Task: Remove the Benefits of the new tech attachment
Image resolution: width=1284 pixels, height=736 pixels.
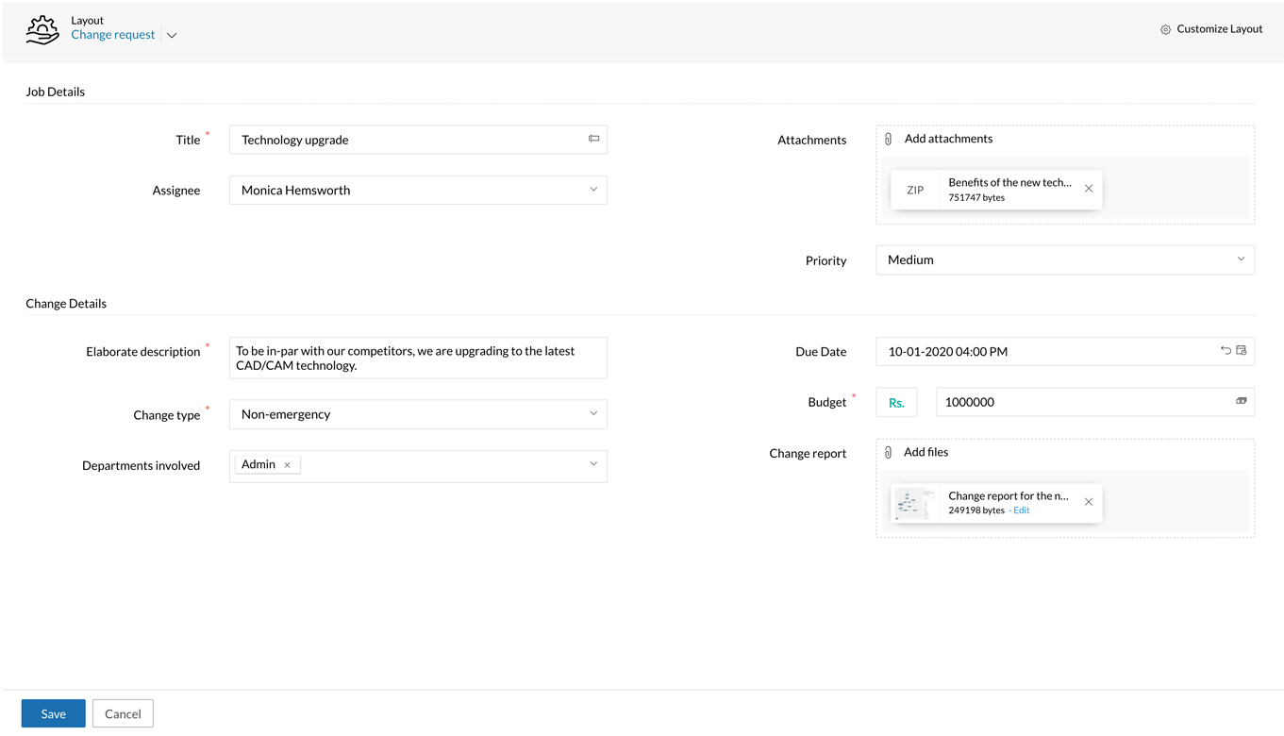Action: coord(1089,189)
